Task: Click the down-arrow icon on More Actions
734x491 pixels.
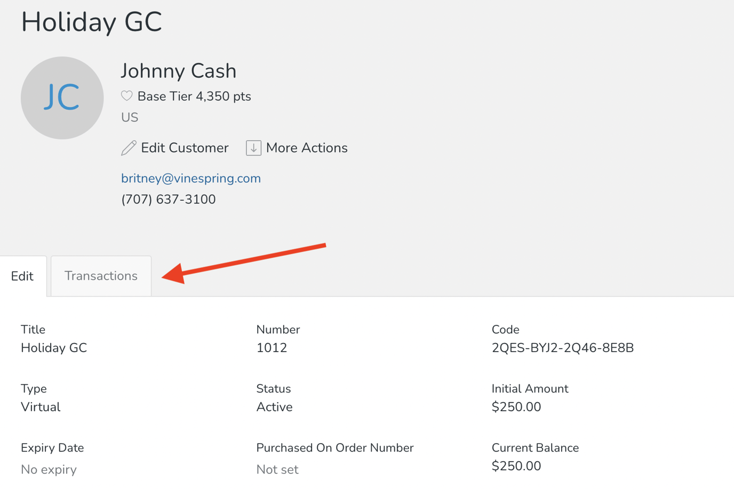Action: [253, 148]
